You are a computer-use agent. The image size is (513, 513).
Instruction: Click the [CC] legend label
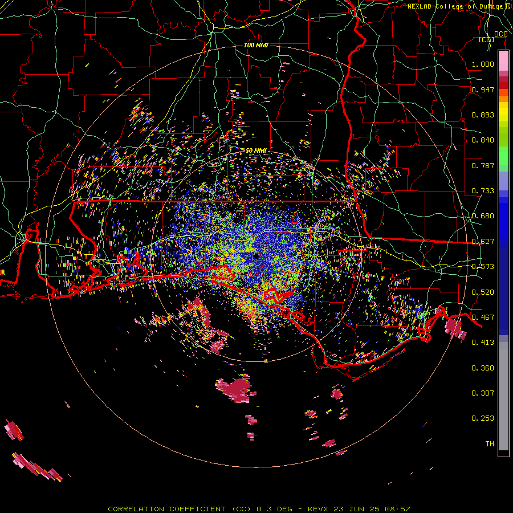(487, 39)
